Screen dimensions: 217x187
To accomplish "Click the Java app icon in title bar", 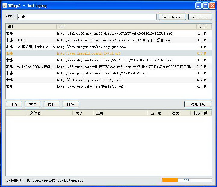I will click(x=5, y=5).
